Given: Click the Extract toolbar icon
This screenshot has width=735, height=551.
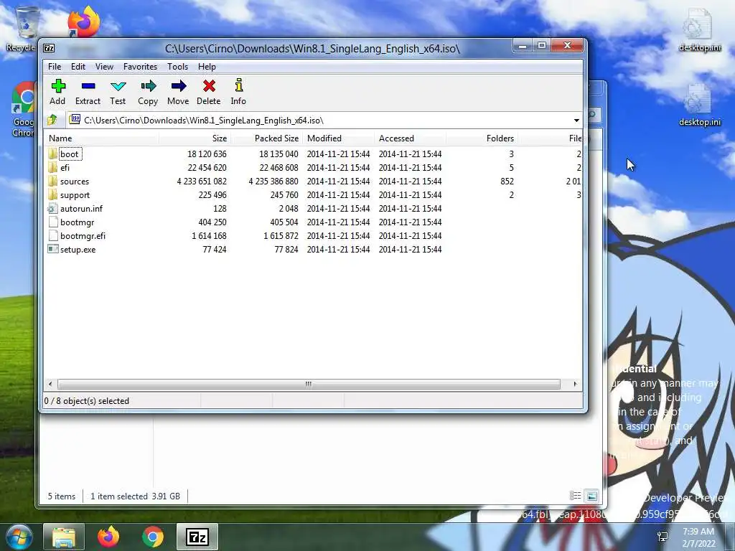Looking at the screenshot, I should pyautogui.click(x=88, y=86).
